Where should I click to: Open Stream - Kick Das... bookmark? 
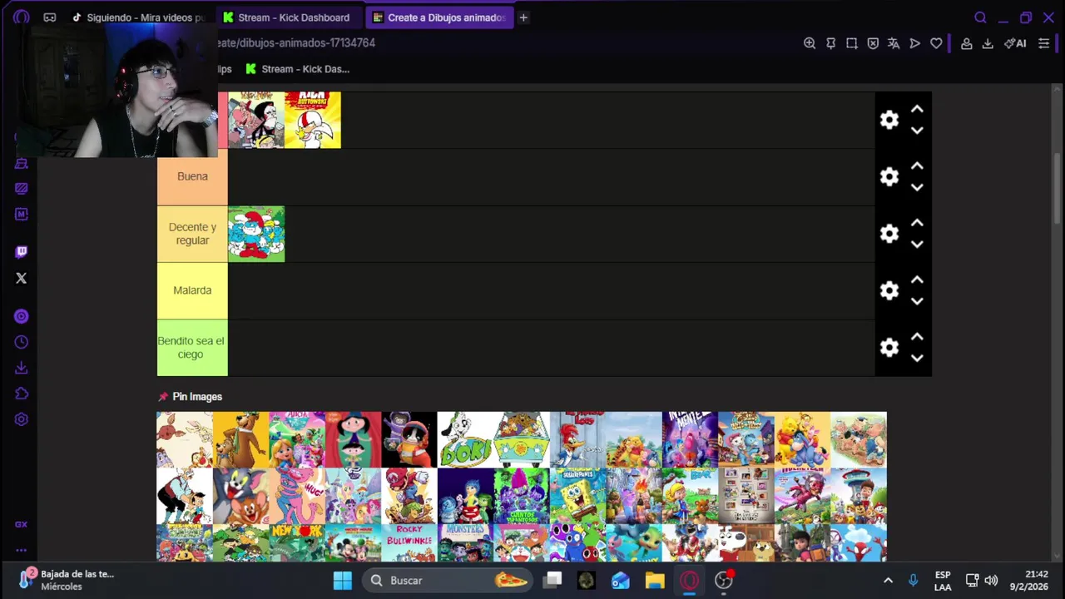click(x=297, y=69)
